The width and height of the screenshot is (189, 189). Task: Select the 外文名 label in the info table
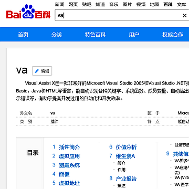pos(26,113)
